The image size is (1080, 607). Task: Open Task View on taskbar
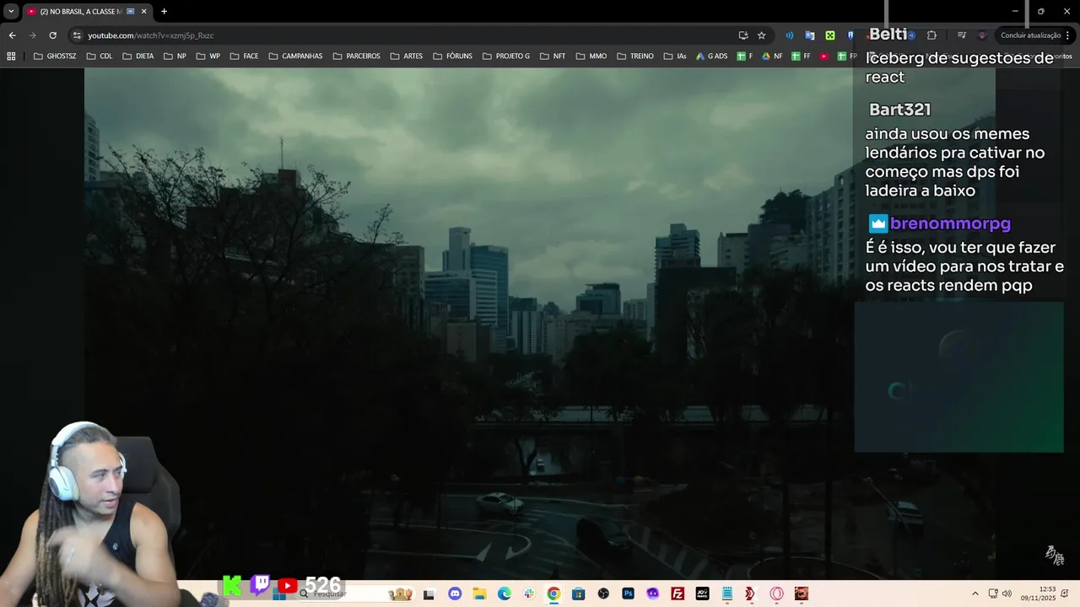[x=429, y=594]
